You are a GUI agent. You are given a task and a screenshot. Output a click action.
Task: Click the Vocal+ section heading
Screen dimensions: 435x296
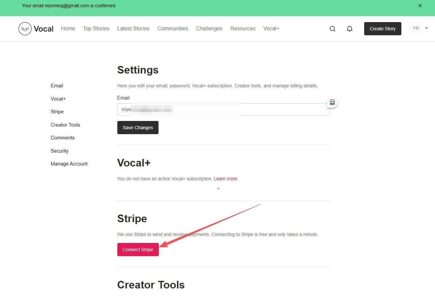point(134,163)
